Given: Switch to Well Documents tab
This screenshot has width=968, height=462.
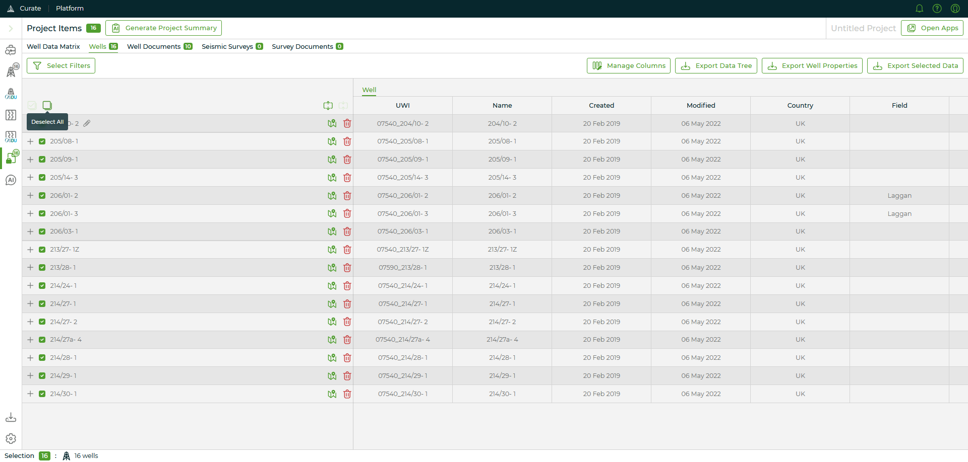Looking at the screenshot, I should (x=160, y=46).
